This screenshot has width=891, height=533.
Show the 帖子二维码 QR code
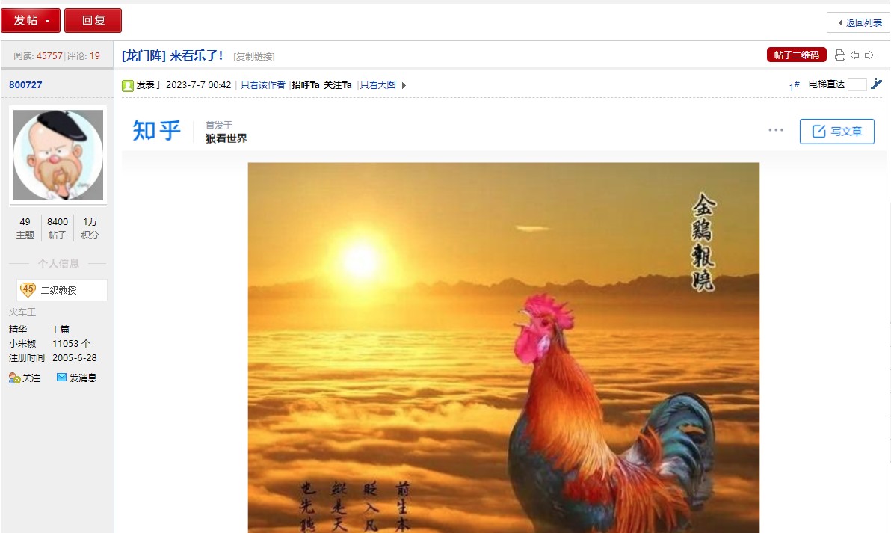(x=797, y=55)
